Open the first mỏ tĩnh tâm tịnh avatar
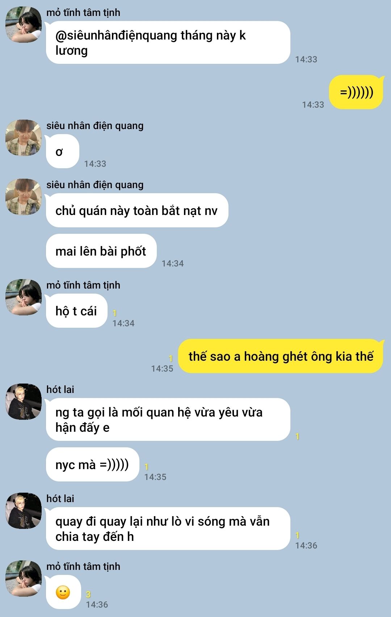 pyautogui.click(x=24, y=25)
